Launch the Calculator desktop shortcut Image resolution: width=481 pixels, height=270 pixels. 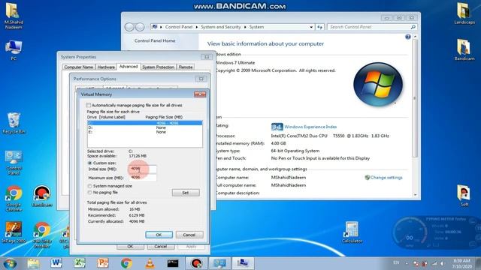click(x=352, y=232)
